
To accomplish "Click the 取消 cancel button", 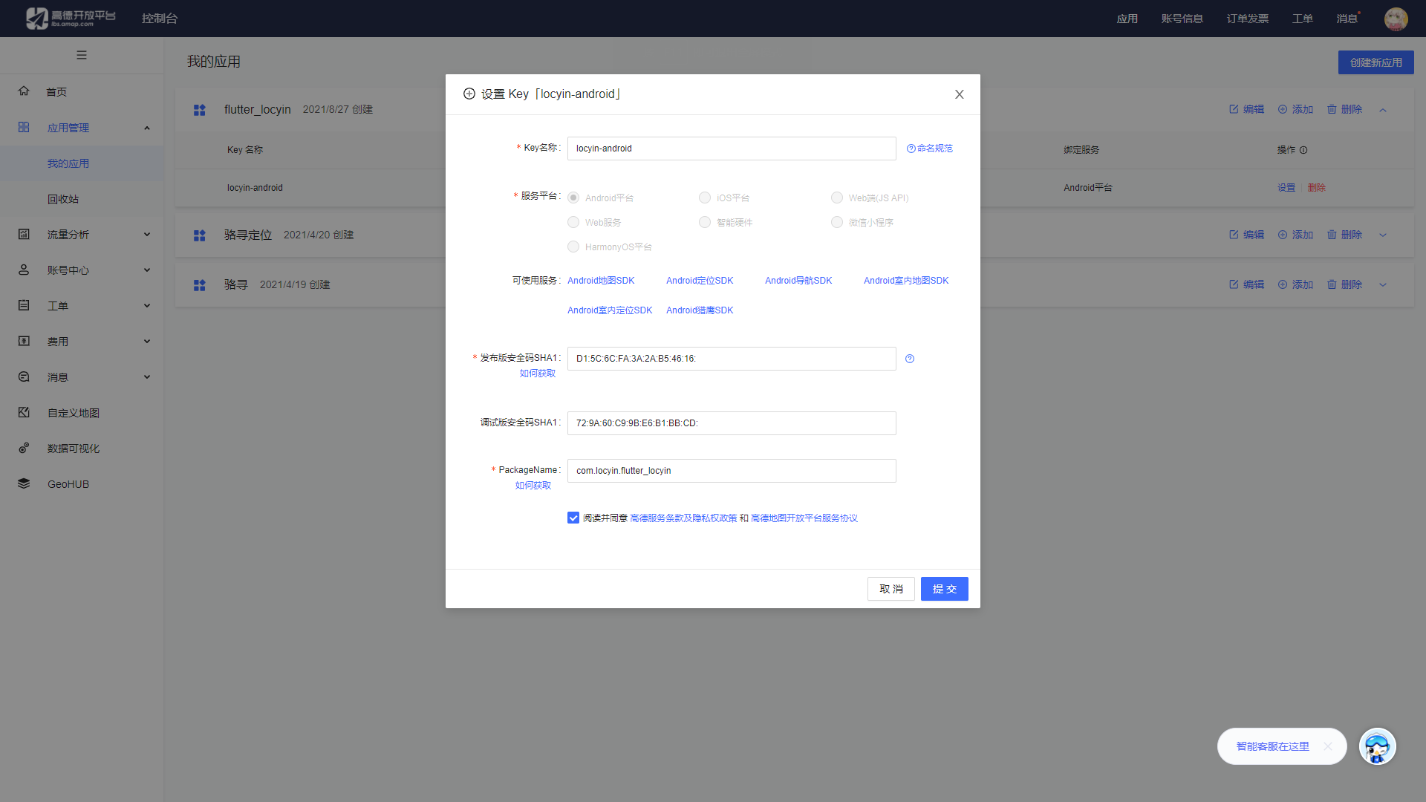I will [x=891, y=589].
